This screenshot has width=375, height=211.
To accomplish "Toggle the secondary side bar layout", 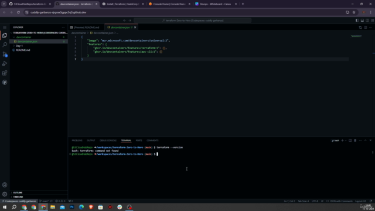I will (367, 21).
